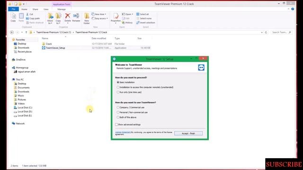Select Local Disk (C:) in sidebar
Image resolution: width=303 pixels, height=170 pixels.
tap(23, 108)
